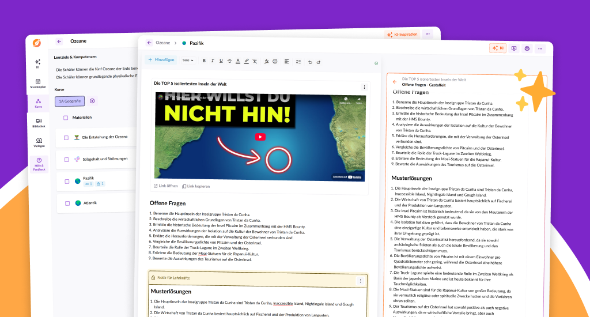Open the Notiz für Lehrkräfte options menu
Image resolution: width=590 pixels, height=317 pixels.
coord(360,281)
